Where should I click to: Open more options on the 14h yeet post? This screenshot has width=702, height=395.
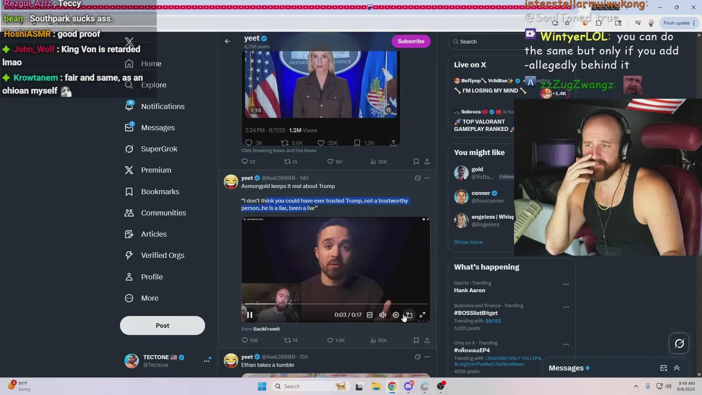pos(427,178)
